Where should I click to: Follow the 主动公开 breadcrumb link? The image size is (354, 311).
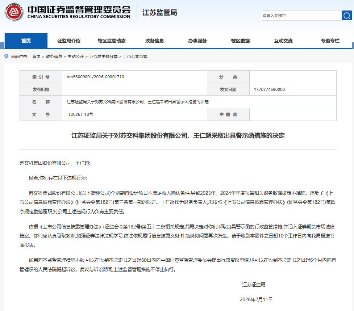(x=75, y=56)
